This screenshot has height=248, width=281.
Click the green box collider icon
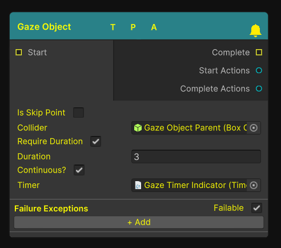pyautogui.click(x=138, y=128)
